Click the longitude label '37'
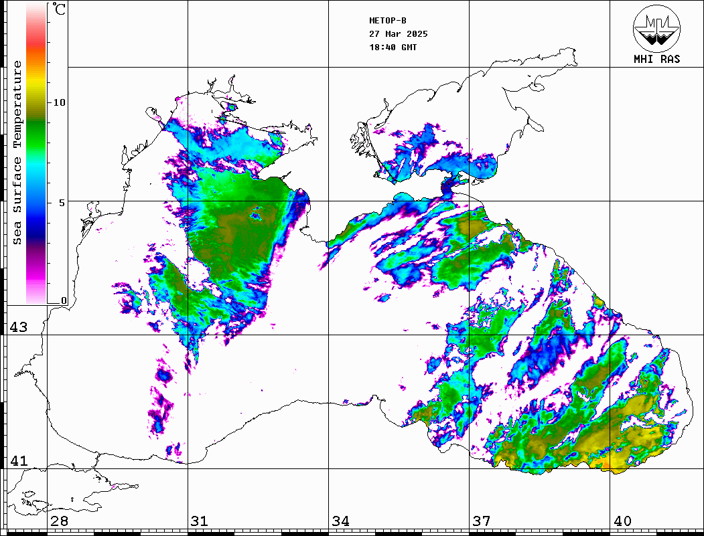This screenshot has height=536, width=704. click(482, 521)
